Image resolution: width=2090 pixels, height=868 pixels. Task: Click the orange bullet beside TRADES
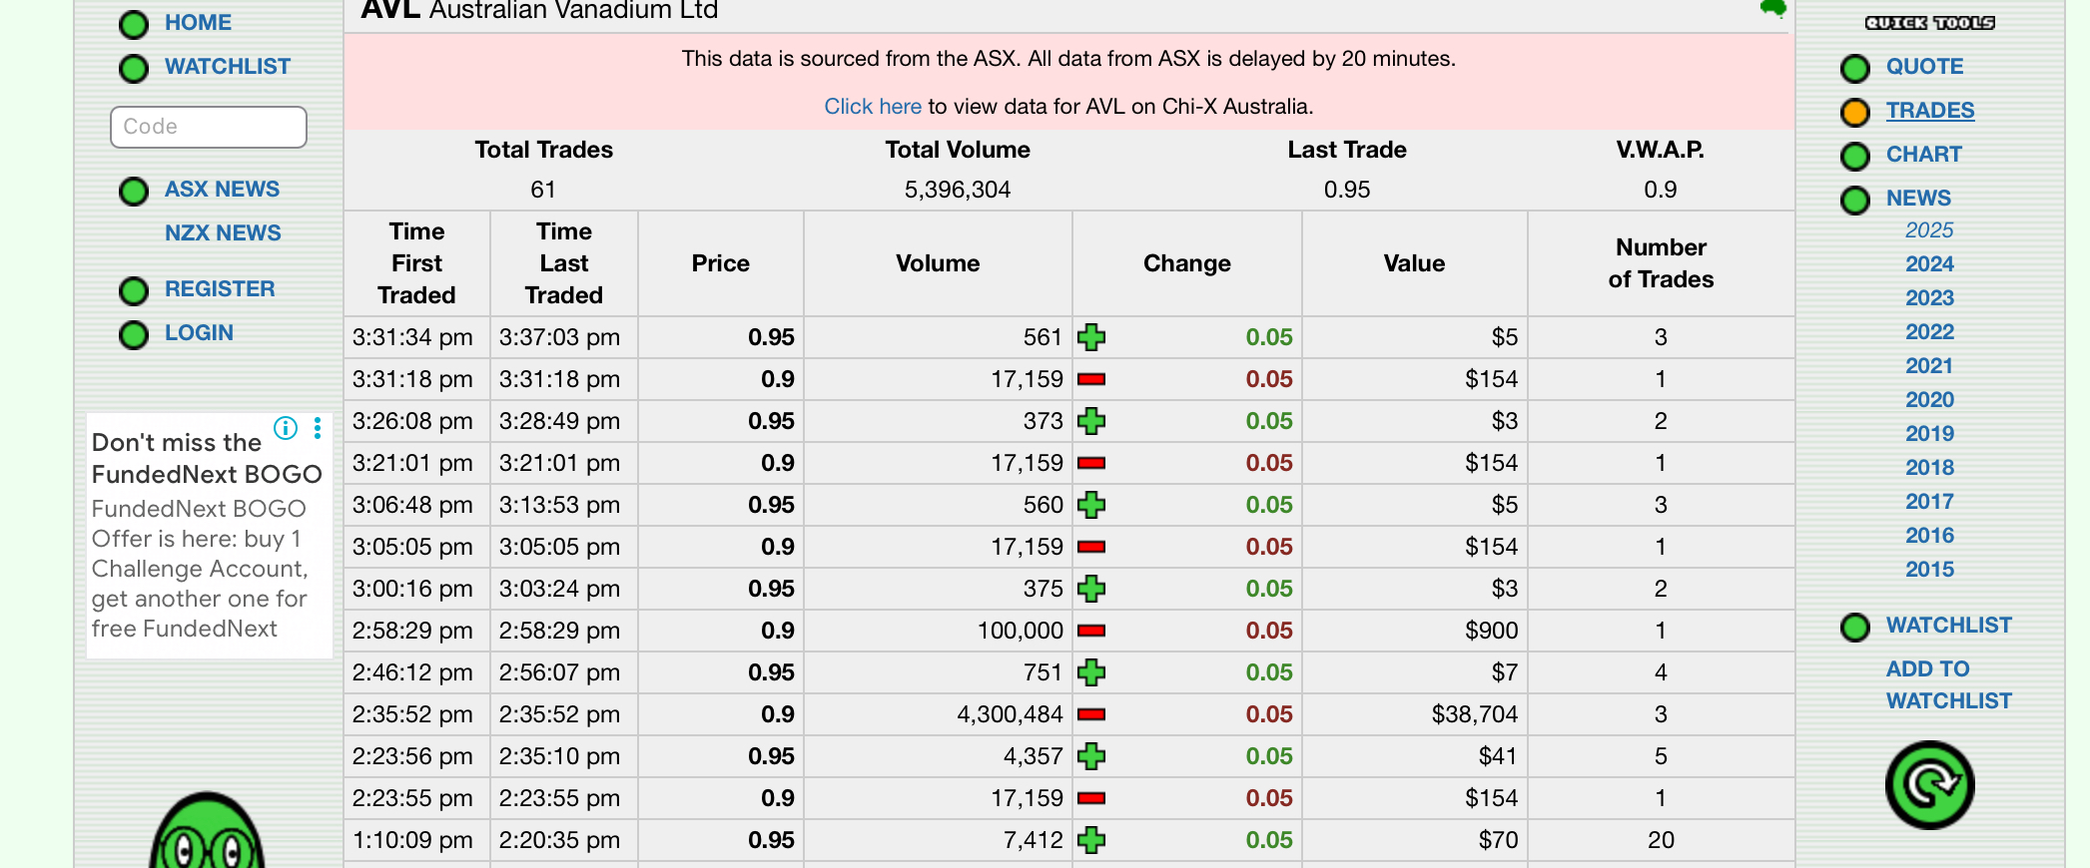click(1855, 113)
